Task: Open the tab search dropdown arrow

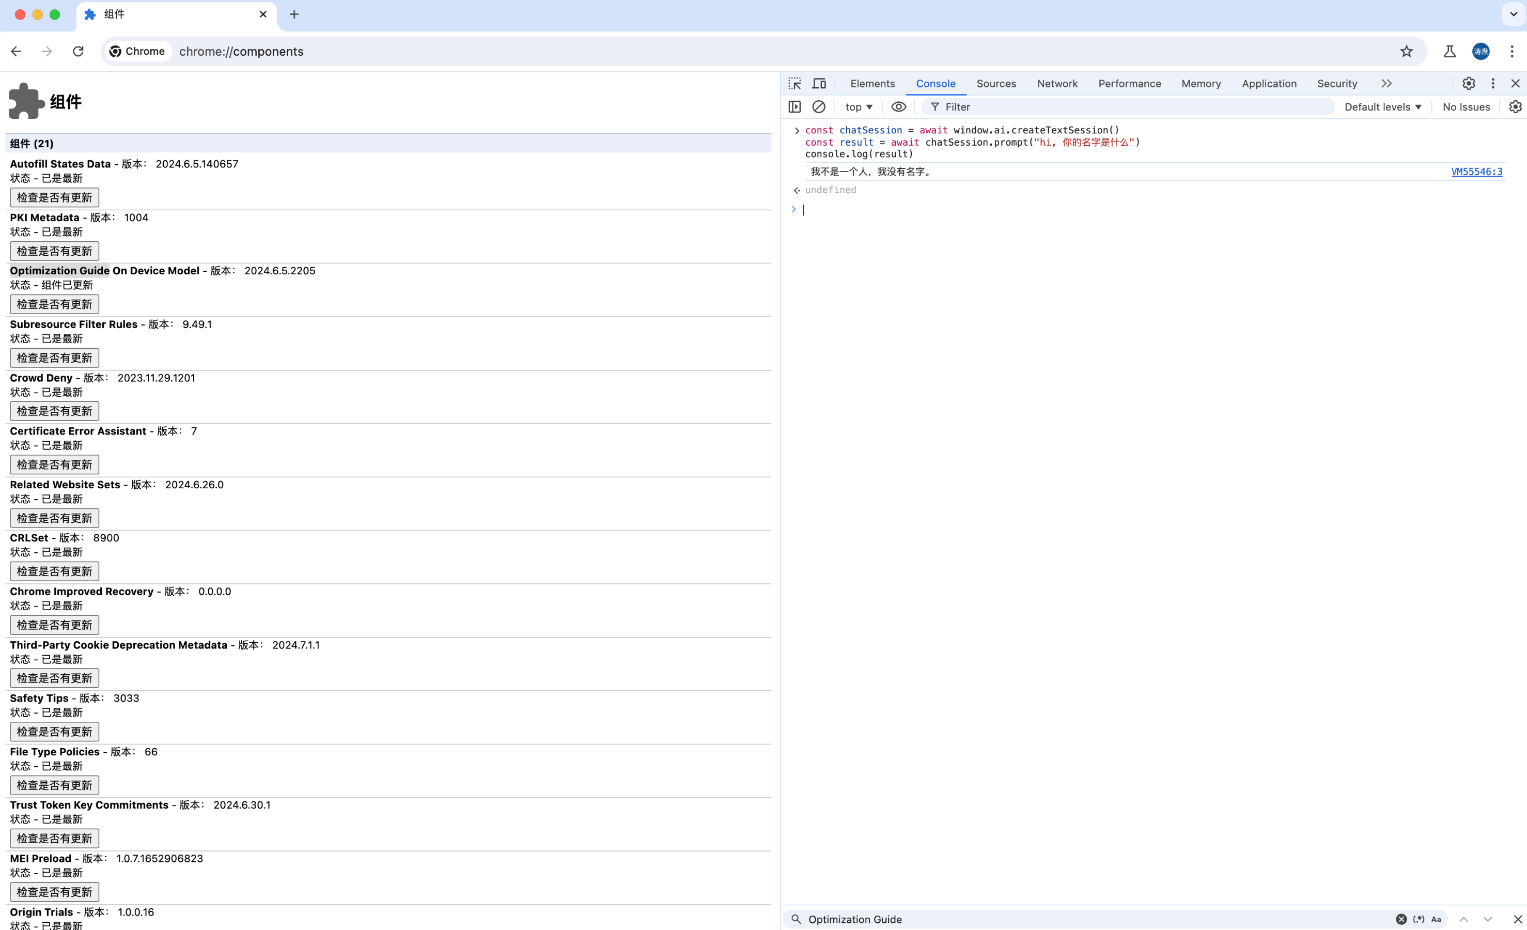Action: pyautogui.click(x=1514, y=14)
